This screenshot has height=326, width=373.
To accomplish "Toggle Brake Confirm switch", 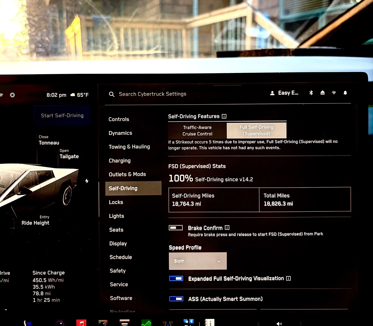I will click(x=176, y=228).
